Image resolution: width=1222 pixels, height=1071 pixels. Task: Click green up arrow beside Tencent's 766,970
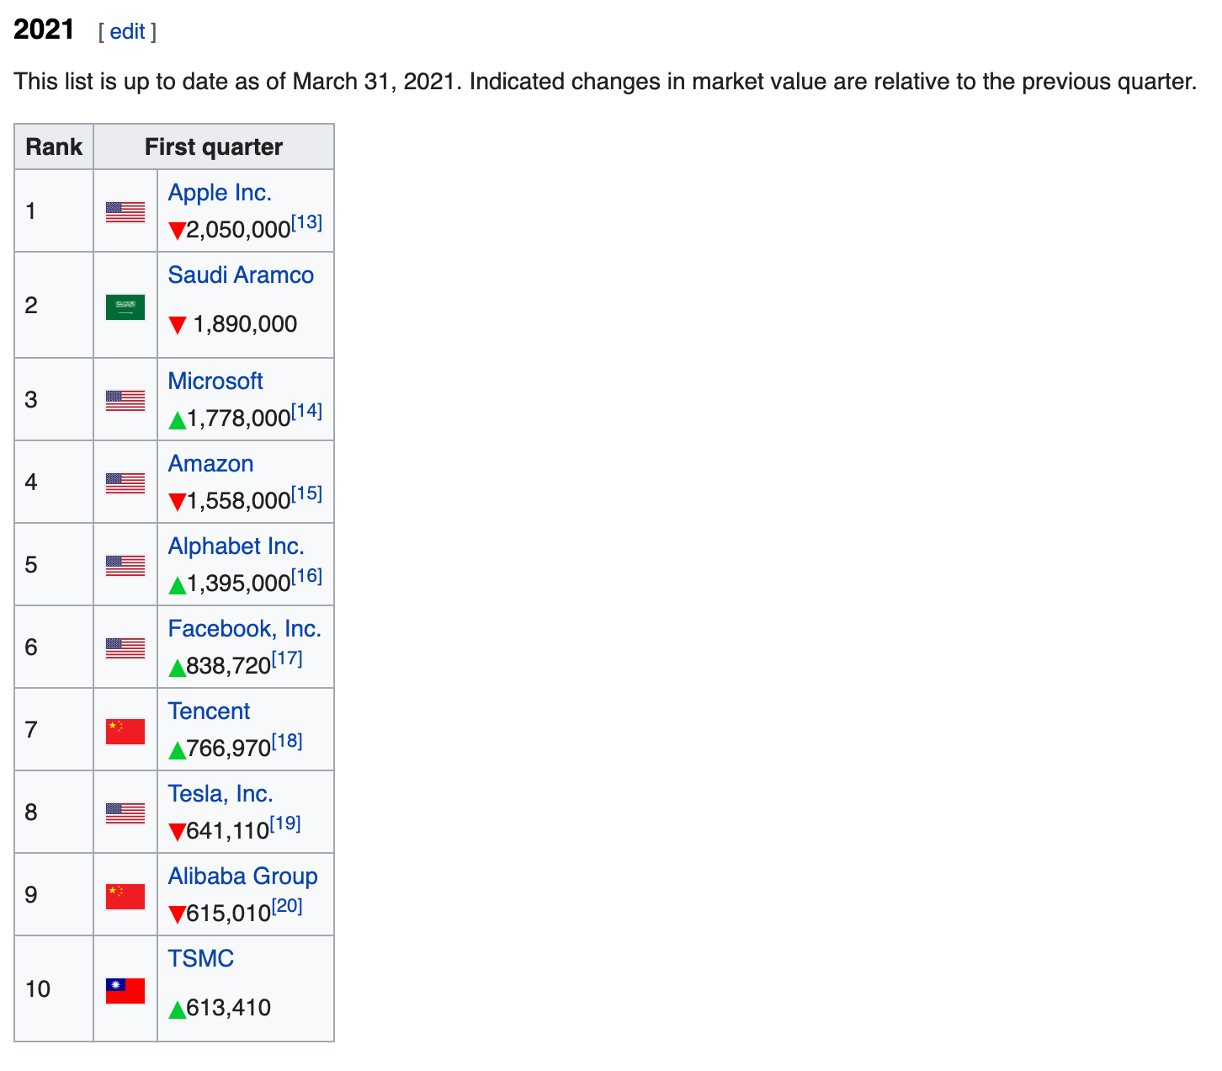click(177, 749)
